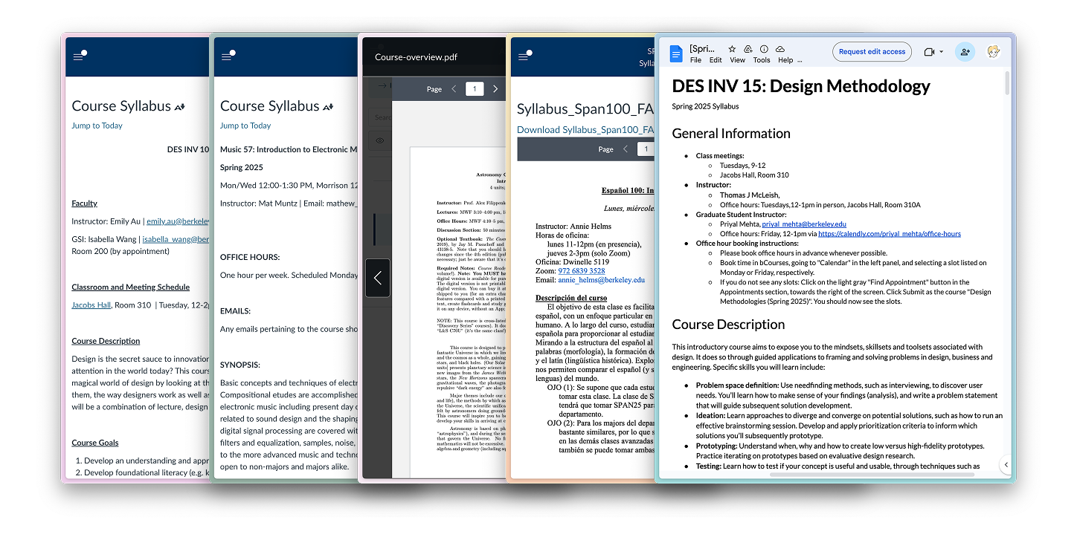Open the hamburger menu on the DES INV card

(x=80, y=55)
